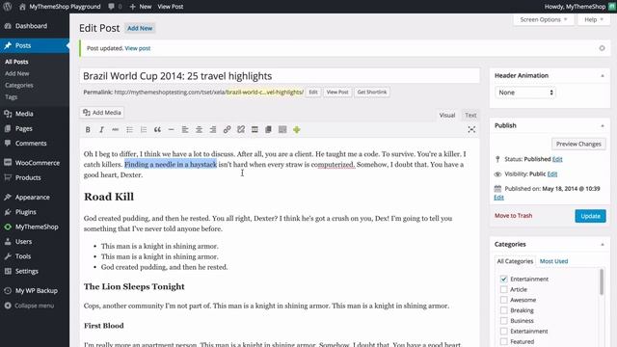
Task: Check the Business category
Action: pyautogui.click(x=503, y=321)
